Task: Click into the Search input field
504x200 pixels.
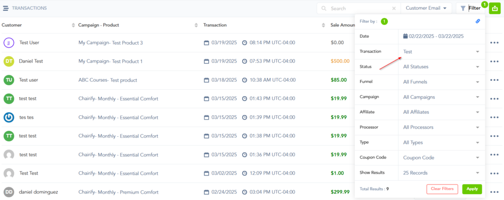Action: pos(359,8)
